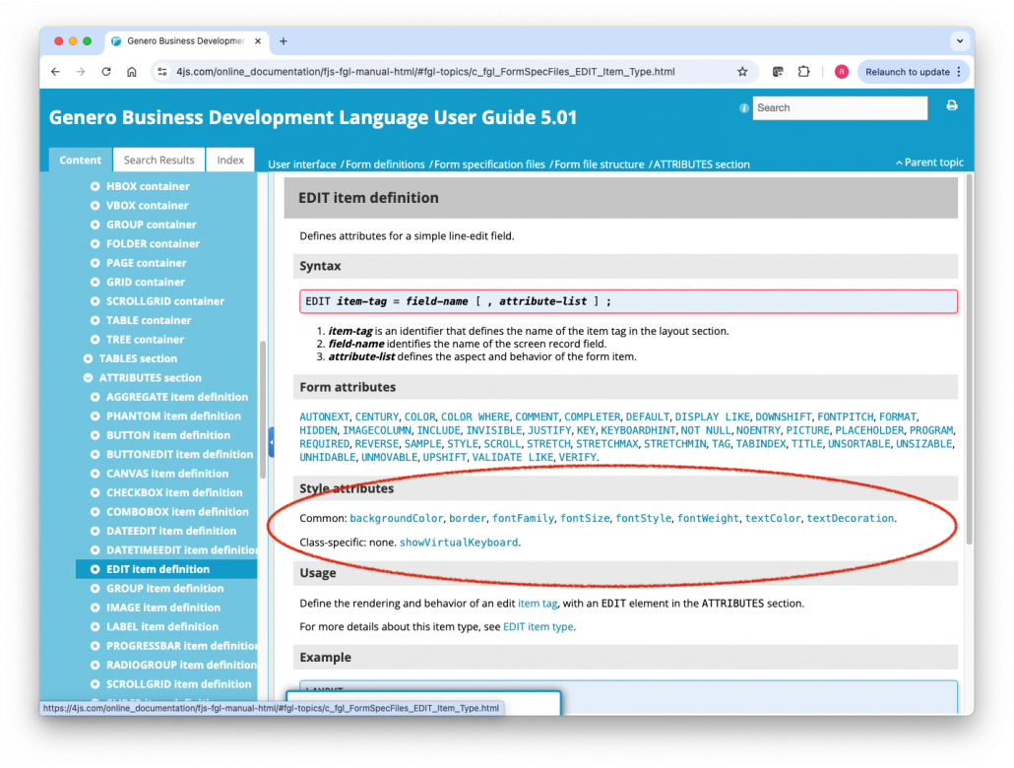Open the showVirtualKeyboard link
Screen dimensions: 1014x768
pyautogui.click(x=459, y=543)
